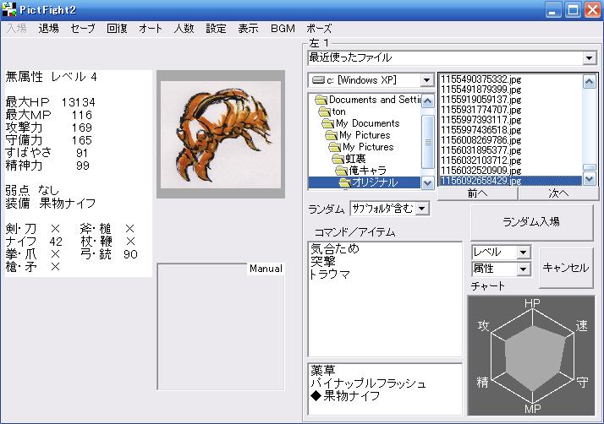Select the first My Pictures folder

358,135
